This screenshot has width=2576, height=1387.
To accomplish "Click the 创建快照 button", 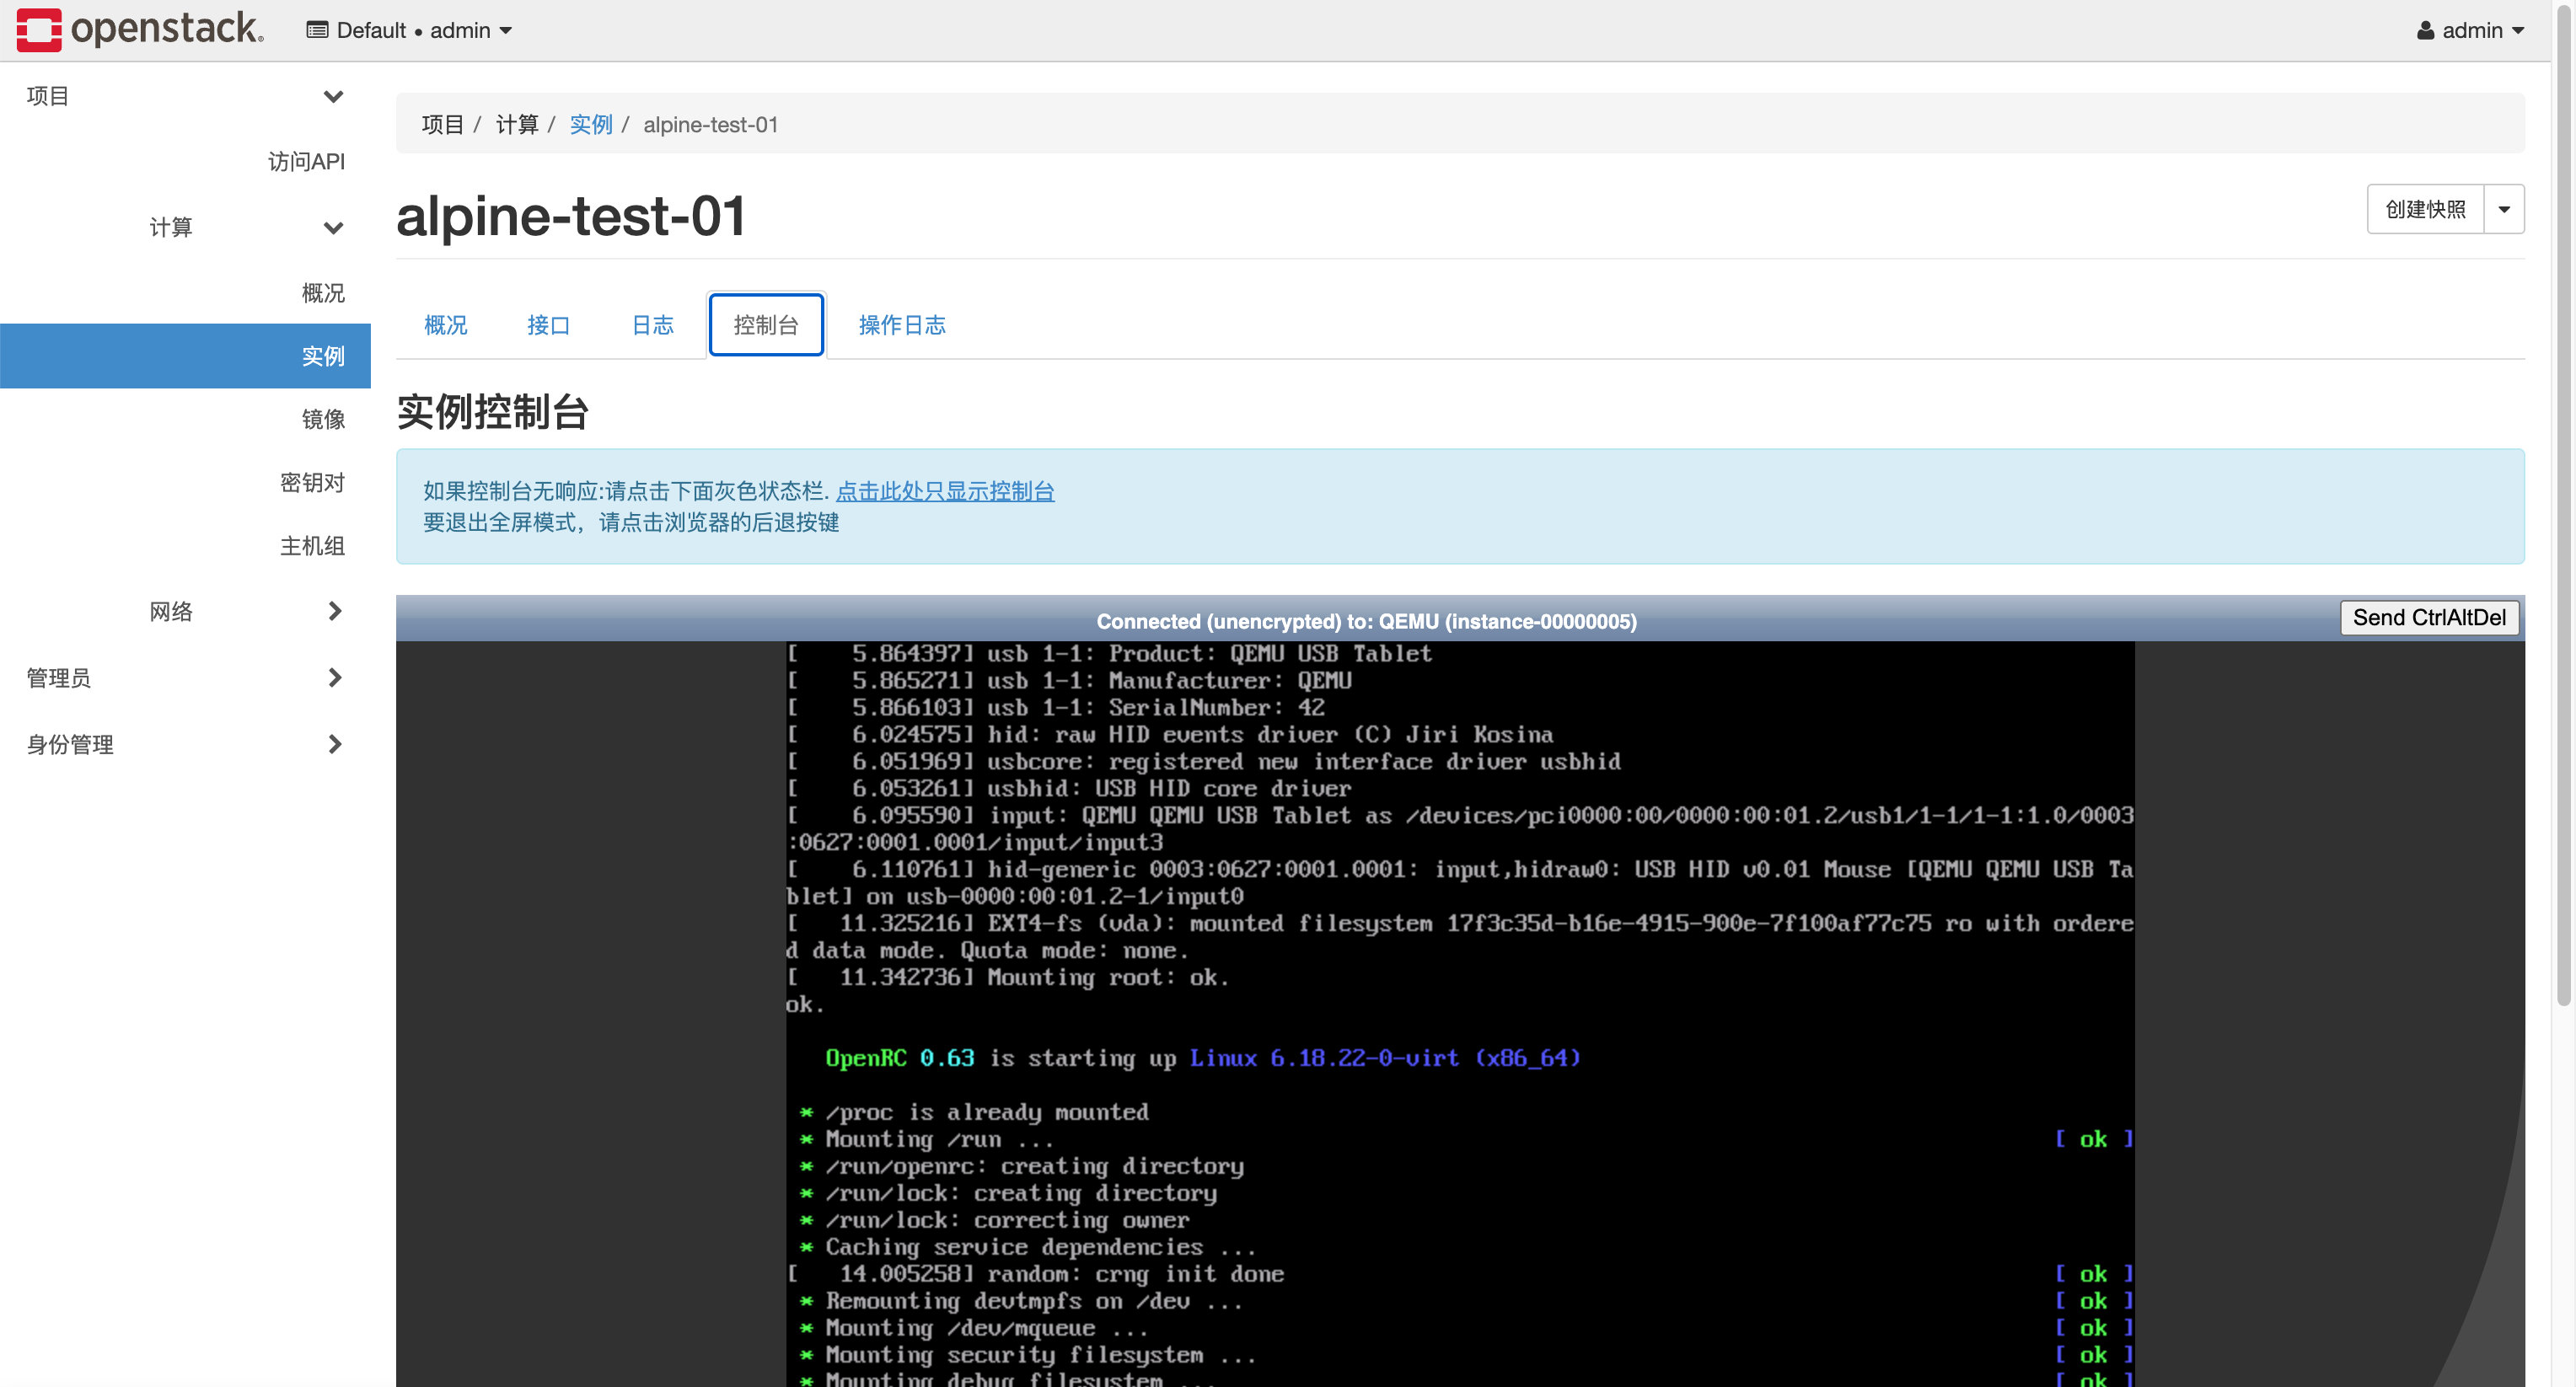I will point(2425,209).
